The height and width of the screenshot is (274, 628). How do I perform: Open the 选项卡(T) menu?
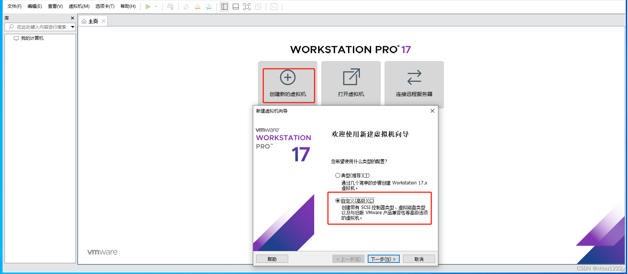point(105,6)
